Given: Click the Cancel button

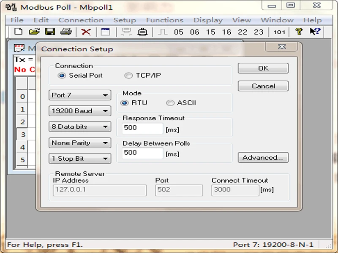Looking at the screenshot, I should tap(263, 86).
